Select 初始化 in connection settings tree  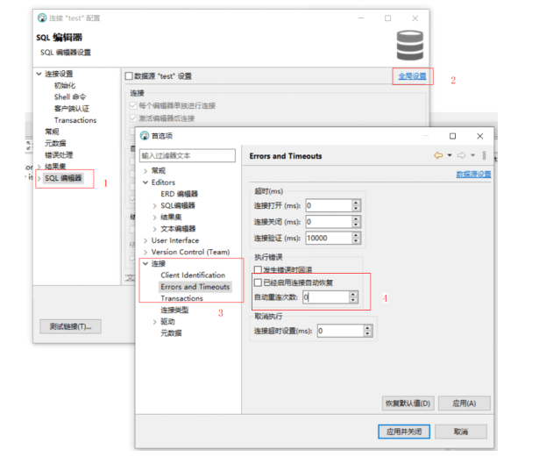[x=65, y=85]
